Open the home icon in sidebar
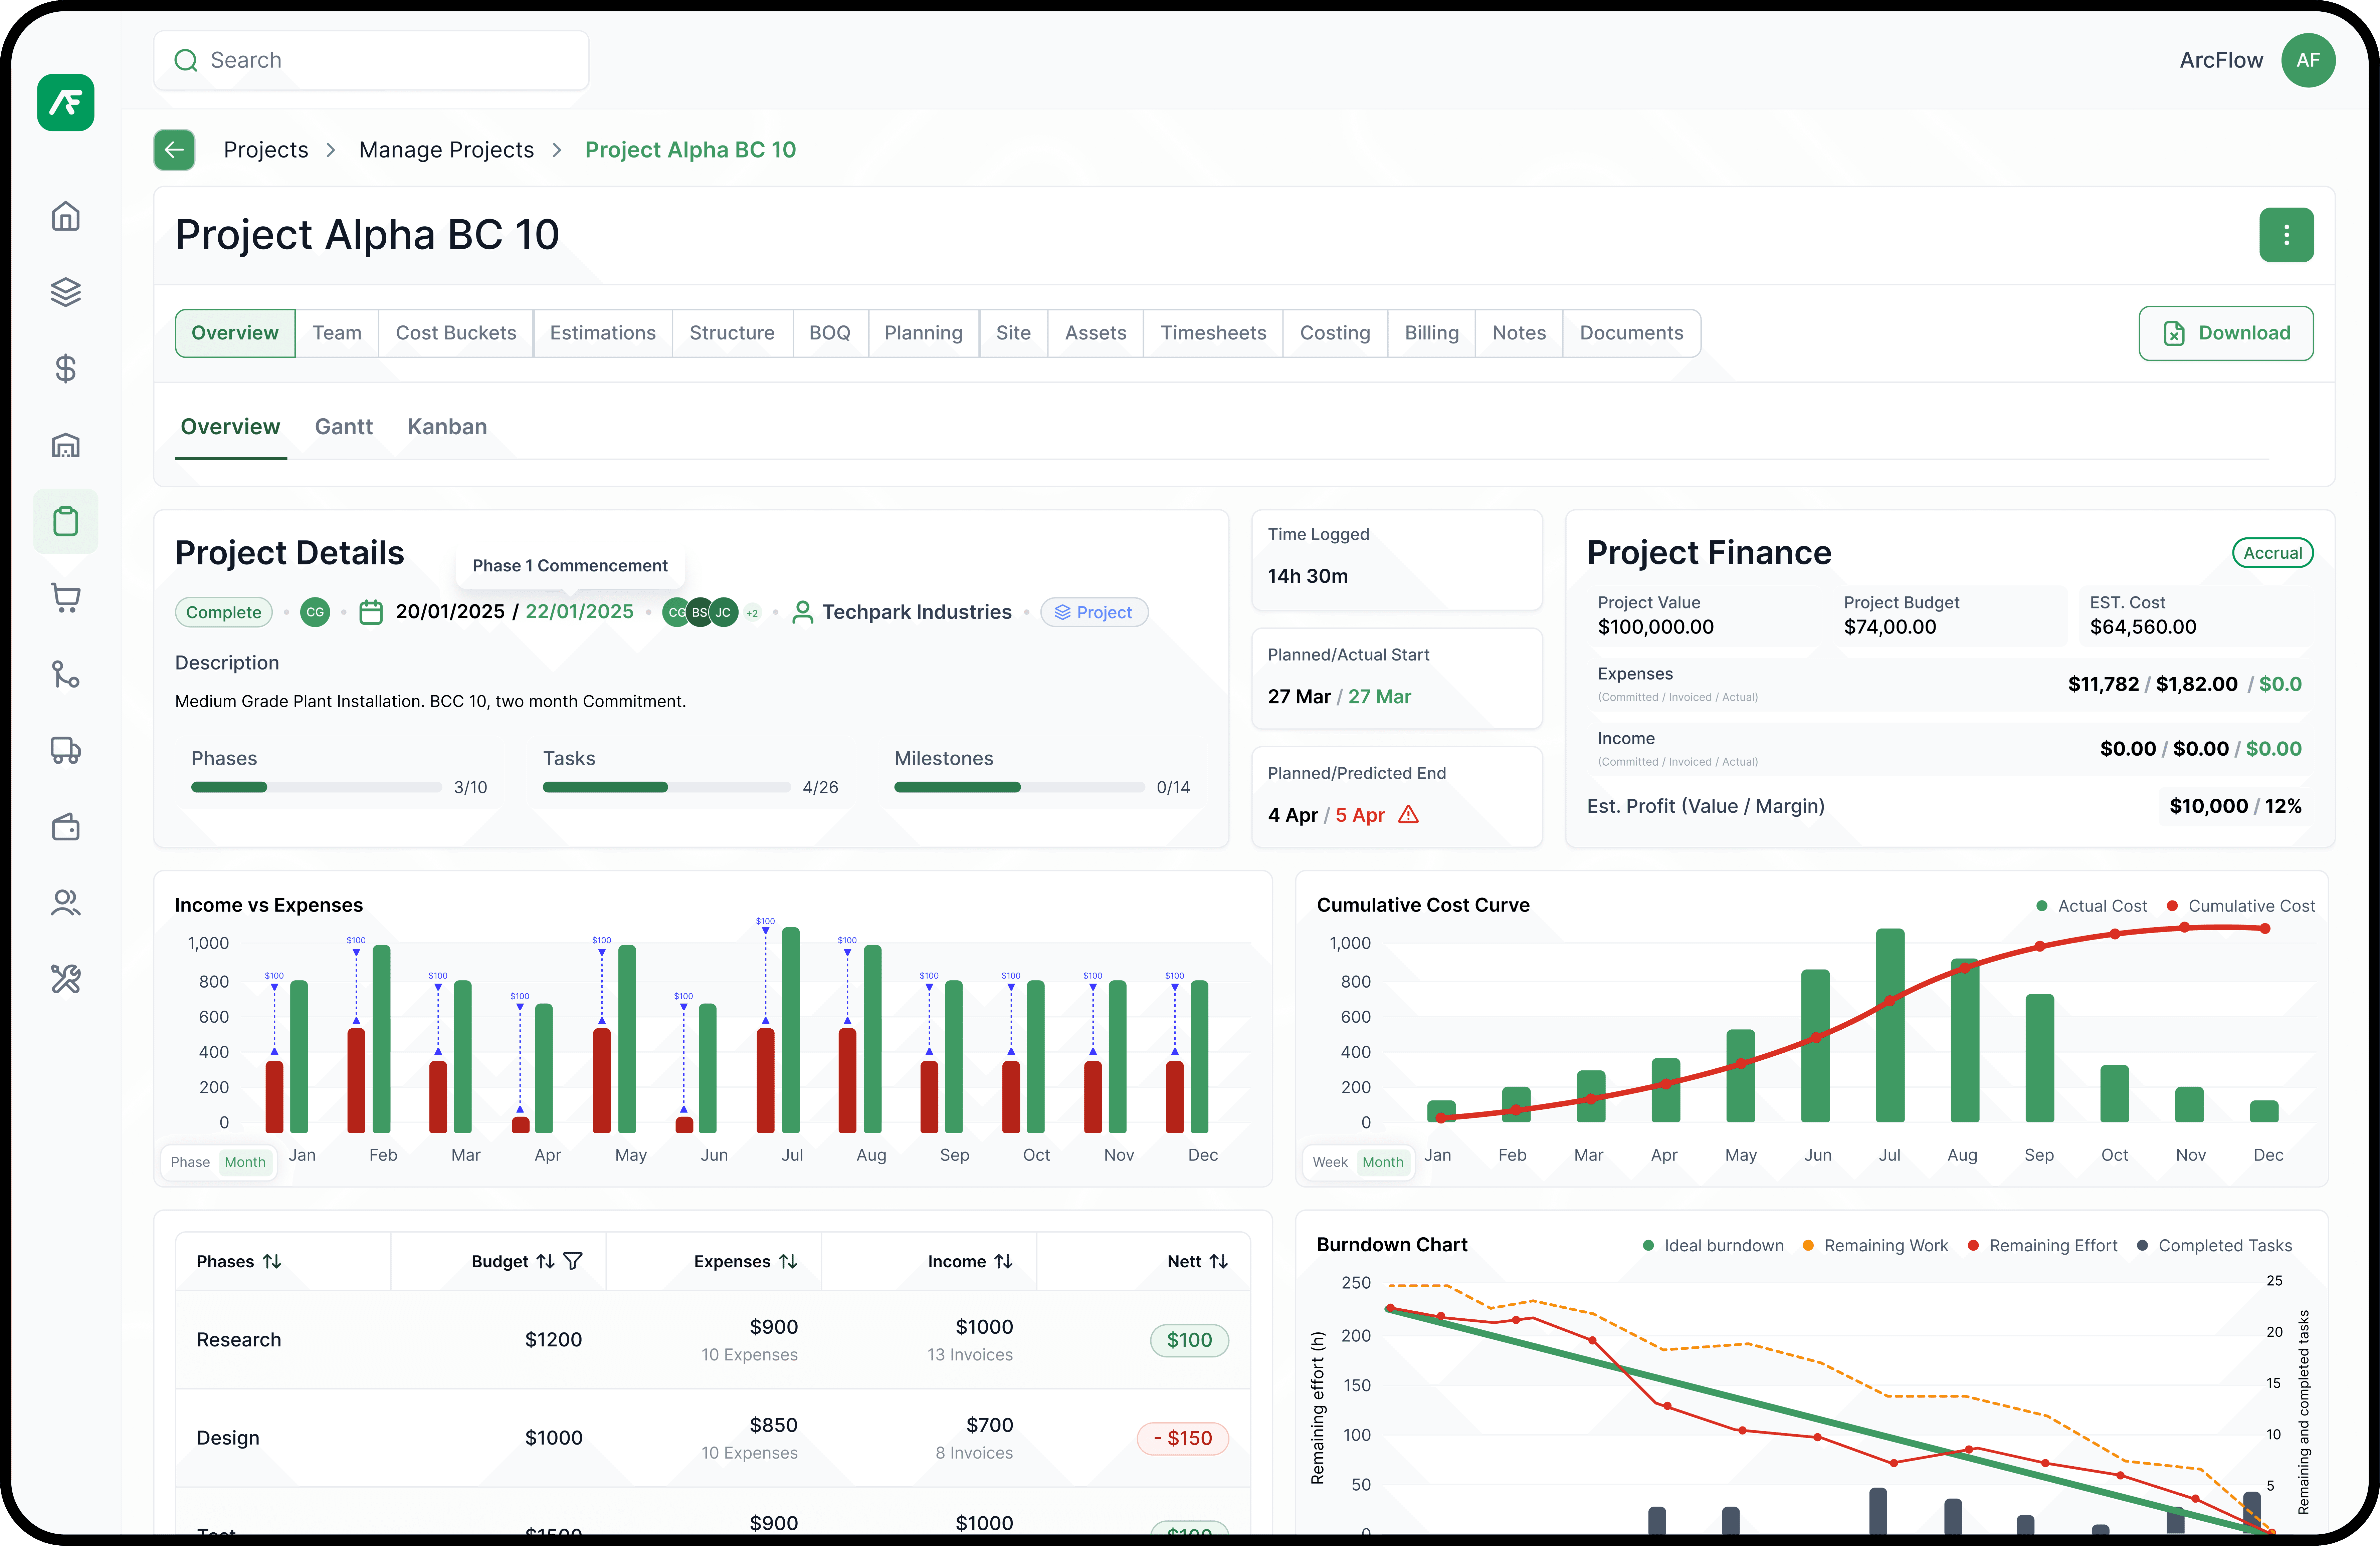The height and width of the screenshot is (1546, 2380). 66,216
